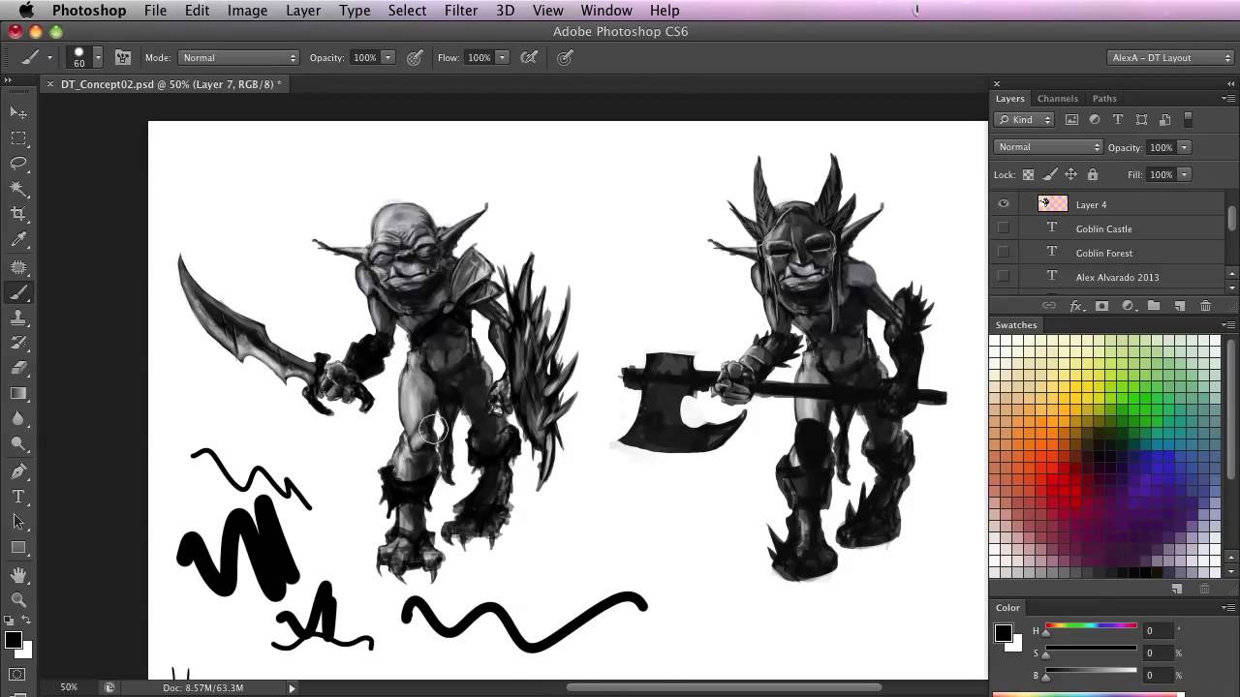1240x697 pixels.
Task: Select the Blur tool
Action: click(18, 418)
